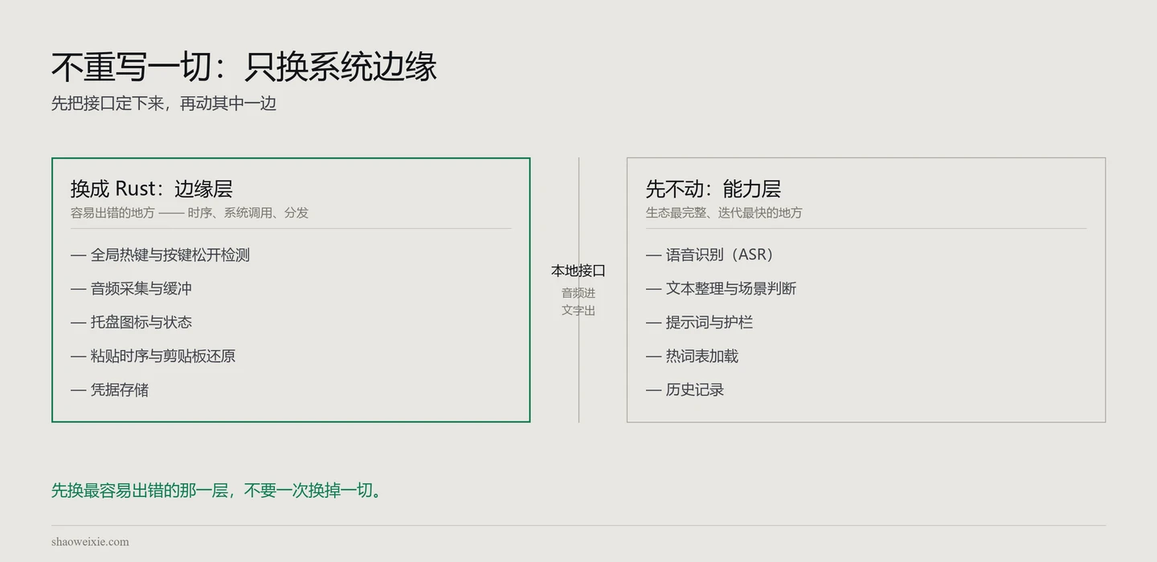Viewport: 1157px width, 562px height.
Task: Select the small text 文字出
Action: 578,310
